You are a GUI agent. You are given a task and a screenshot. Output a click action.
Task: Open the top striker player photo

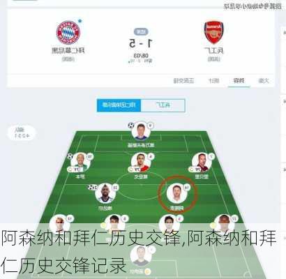click(141, 131)
